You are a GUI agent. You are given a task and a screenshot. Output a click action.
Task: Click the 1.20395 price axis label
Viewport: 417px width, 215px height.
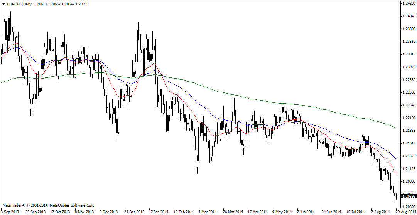click(x=408, y=207)
